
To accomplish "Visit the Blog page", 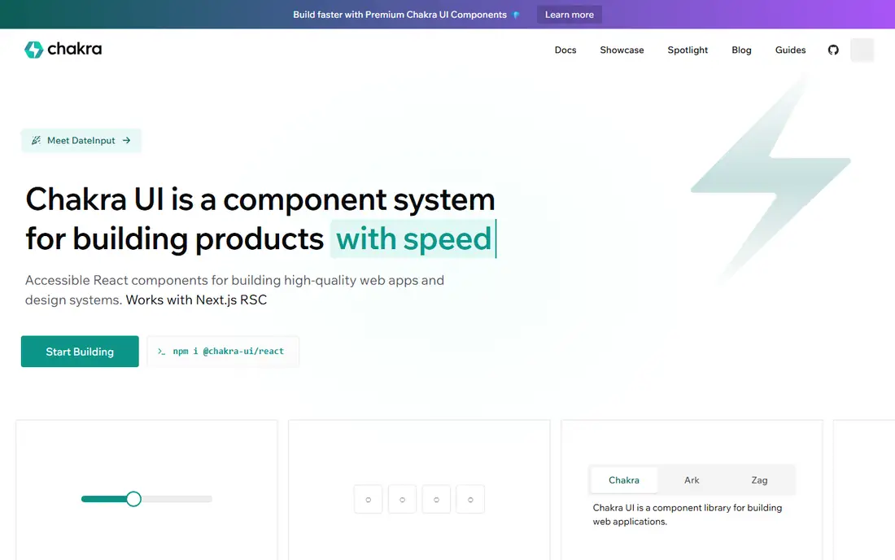I will tap(741, 50).
